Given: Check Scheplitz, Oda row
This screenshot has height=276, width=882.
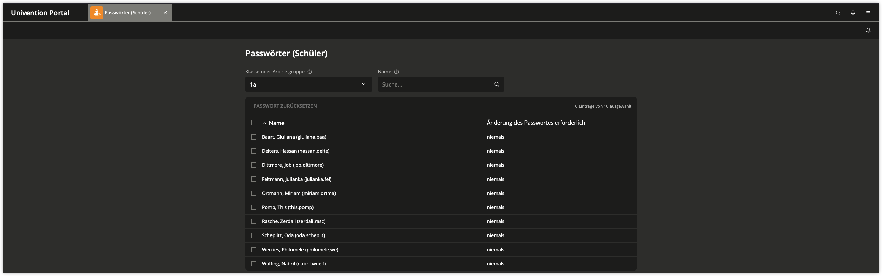Looking at the screenshot, I should pos(254,235).
